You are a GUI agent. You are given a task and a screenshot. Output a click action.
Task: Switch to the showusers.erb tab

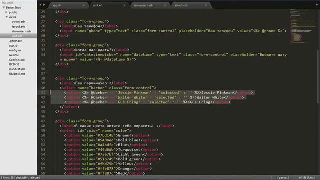[143, 5]
